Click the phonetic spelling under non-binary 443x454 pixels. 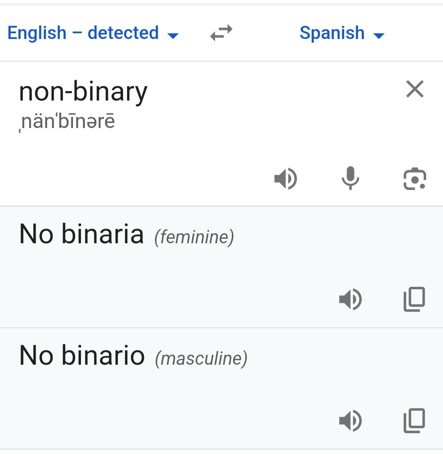coord(67,122)
